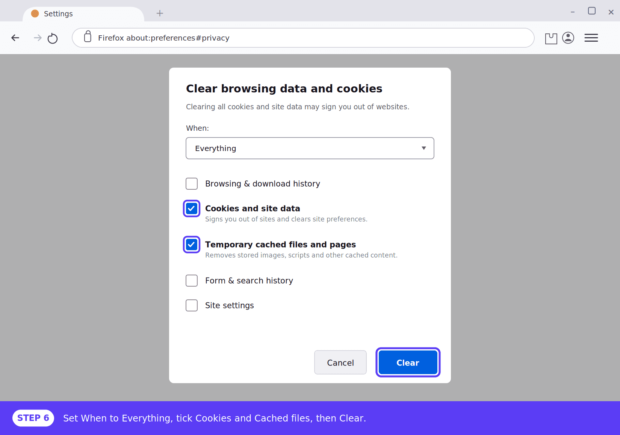
Task: Click the lock icon in address bar
Action: click(x=88, y=36)
